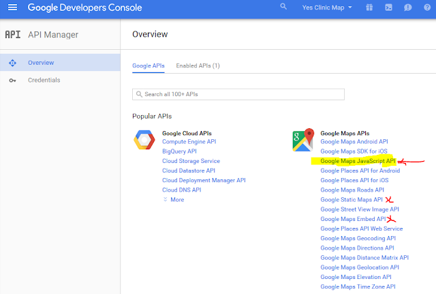The width and height of the screenshot is (436, 294).
Task: Click the magnifier inside API search box
Action: click(139, 94)
